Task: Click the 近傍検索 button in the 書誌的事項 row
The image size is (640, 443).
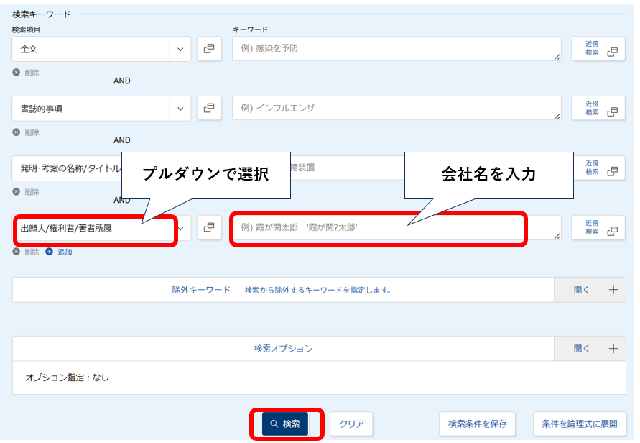Action: [x=599, y=109]
